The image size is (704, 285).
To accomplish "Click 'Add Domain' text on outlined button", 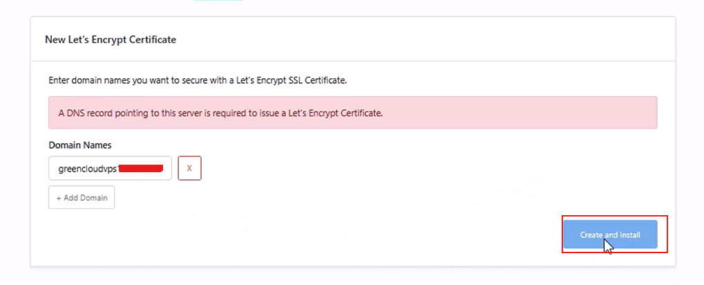I will click(x=85, y=198).
